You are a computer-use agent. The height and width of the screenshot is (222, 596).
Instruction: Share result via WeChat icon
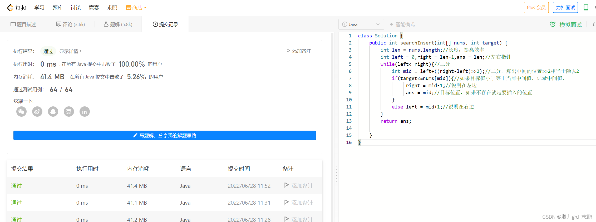[22, 112]
